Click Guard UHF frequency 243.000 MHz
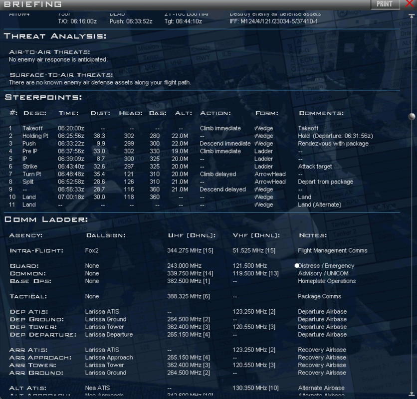The width and height of the screenshot is (417, 399). point(184,266)
